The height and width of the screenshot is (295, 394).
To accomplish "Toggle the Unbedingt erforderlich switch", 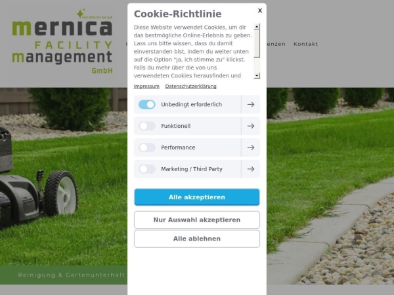I will pyautogui.click(x=147, y=105).
